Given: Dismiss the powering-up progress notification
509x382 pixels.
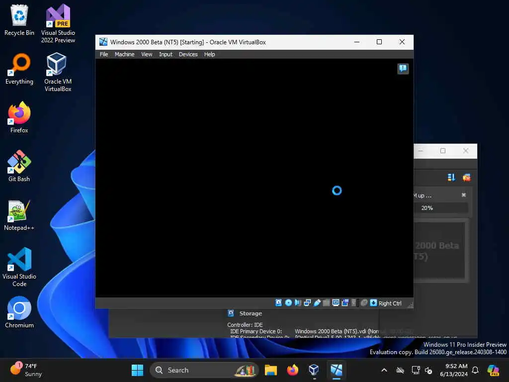Looking at the screenshot, I should tap(464, 195).
